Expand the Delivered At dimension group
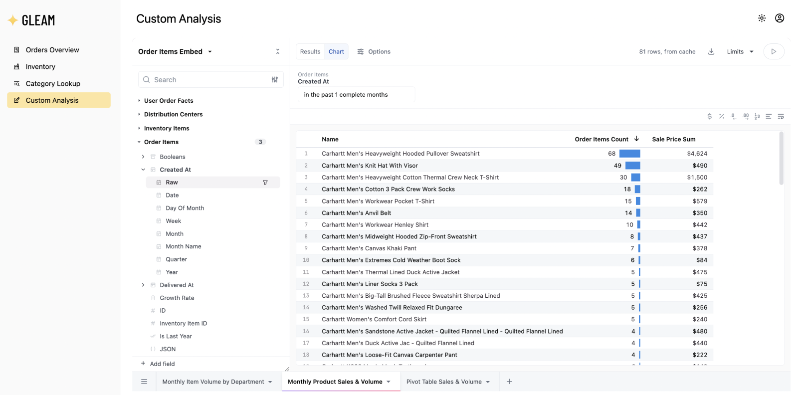 coord(143,285)
